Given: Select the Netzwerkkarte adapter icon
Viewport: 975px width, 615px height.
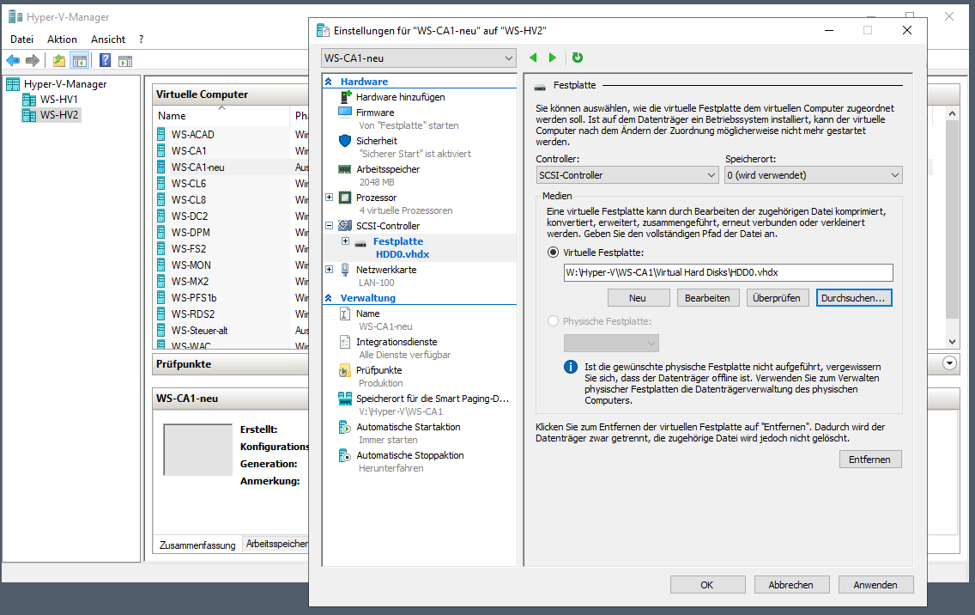Looking at the screenshot, I should click(x=345, y=270).
